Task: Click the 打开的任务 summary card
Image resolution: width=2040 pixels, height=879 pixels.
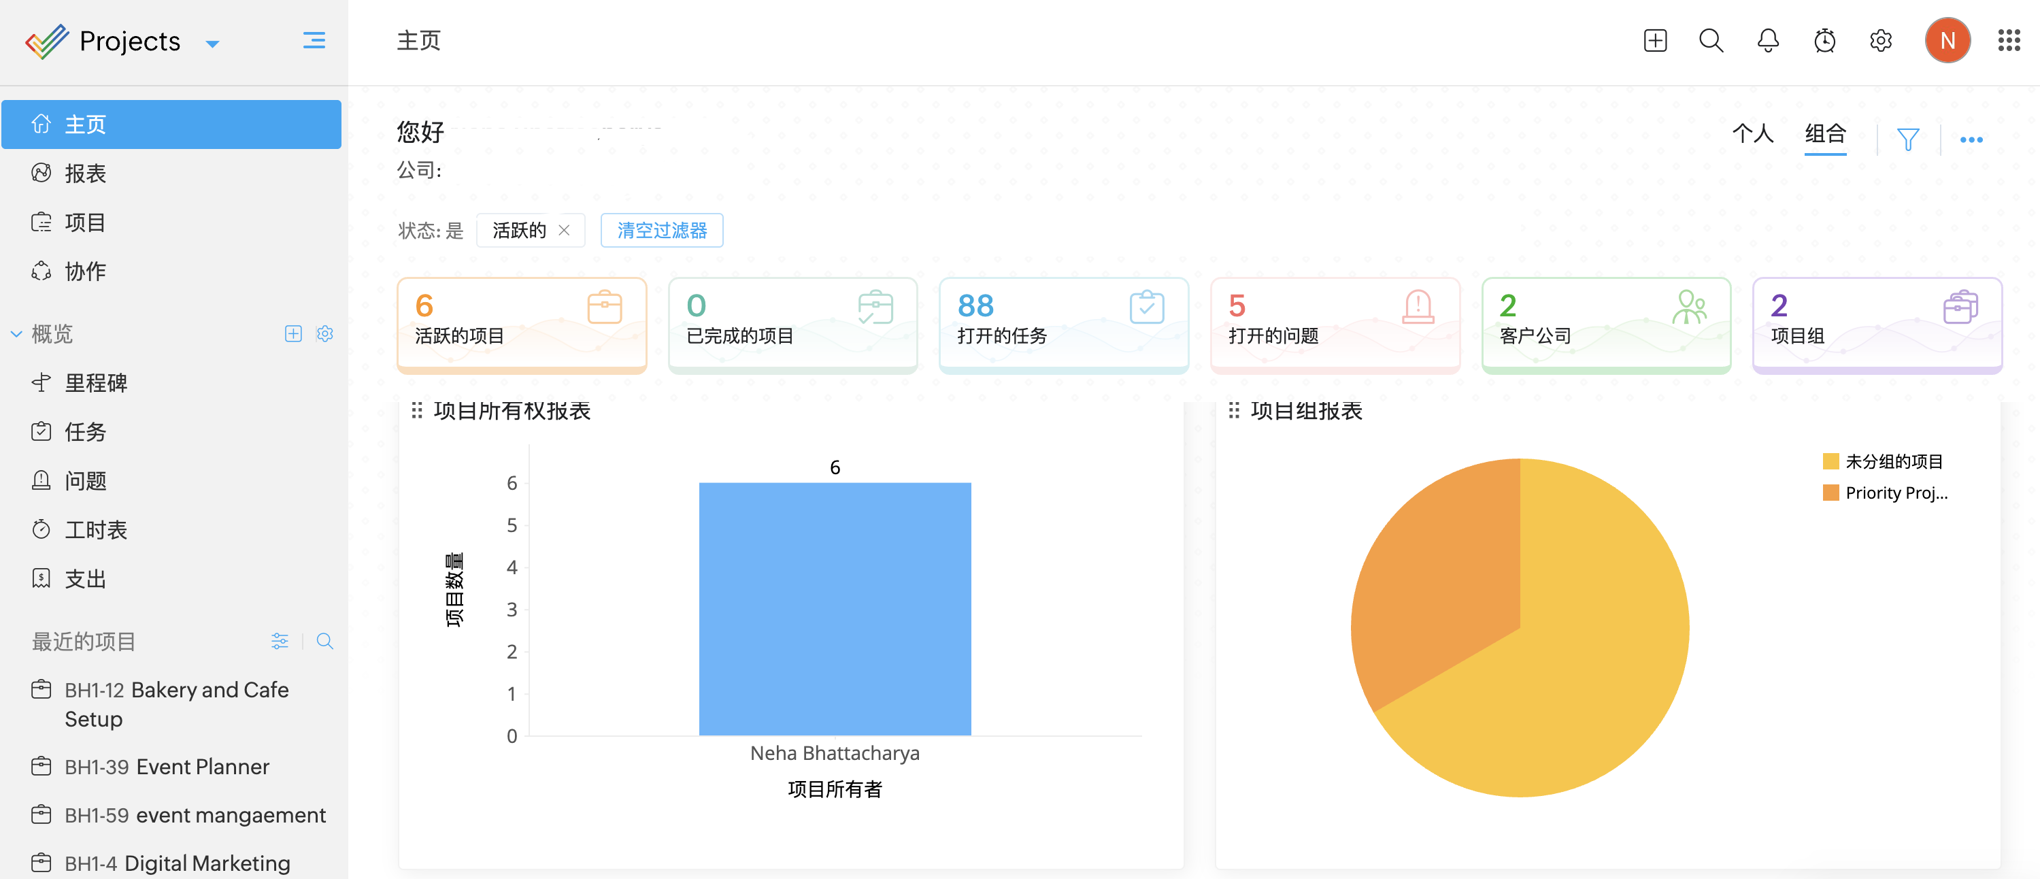Action: coord(1063,323)
